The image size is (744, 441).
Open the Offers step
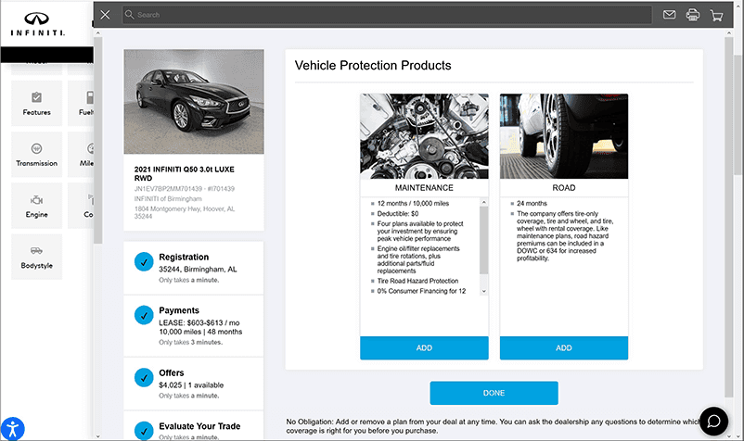(x=194, y=384)
